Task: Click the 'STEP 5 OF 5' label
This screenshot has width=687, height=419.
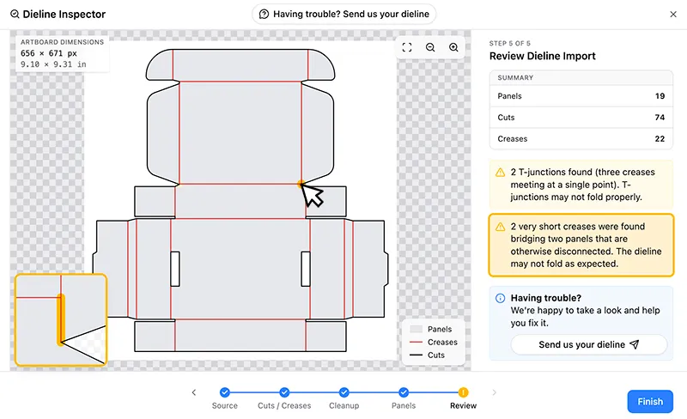Action: 509,44
